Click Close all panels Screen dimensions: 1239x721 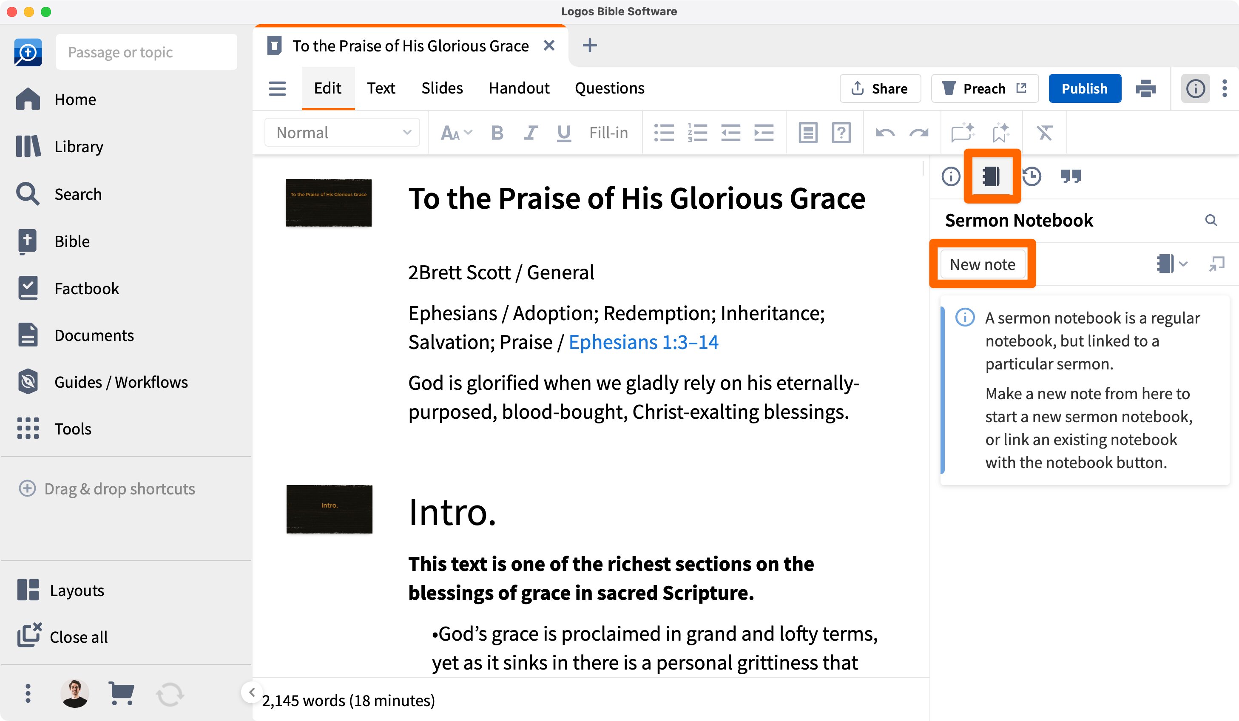pos(62,636)
